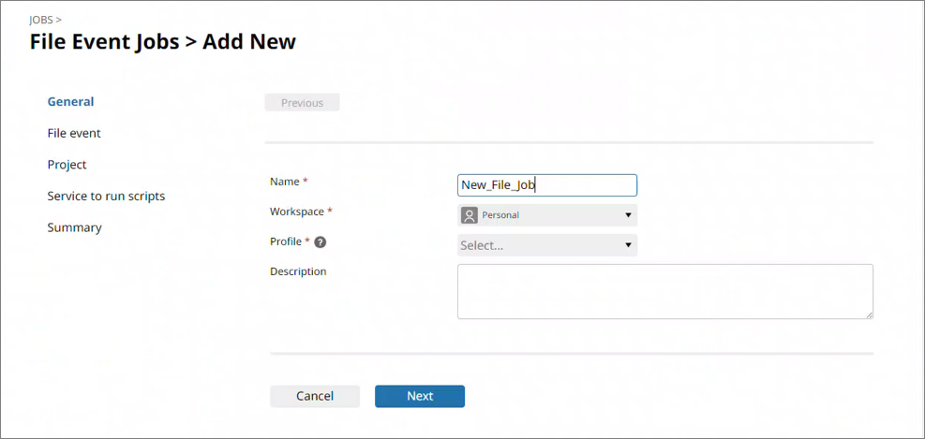Image resolution: width=925 pixels, height=439 pixels.
Task: Switch to Service to run scripts step
Action: tap(106, 196)
